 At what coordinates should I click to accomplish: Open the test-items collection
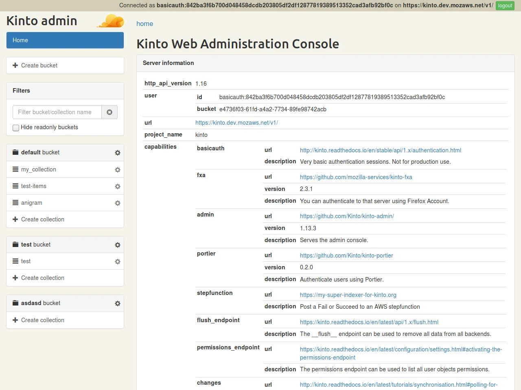point(34,186)
